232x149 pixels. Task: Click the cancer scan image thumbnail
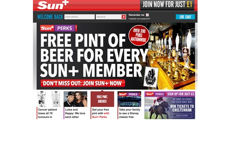tap(49, 99)
